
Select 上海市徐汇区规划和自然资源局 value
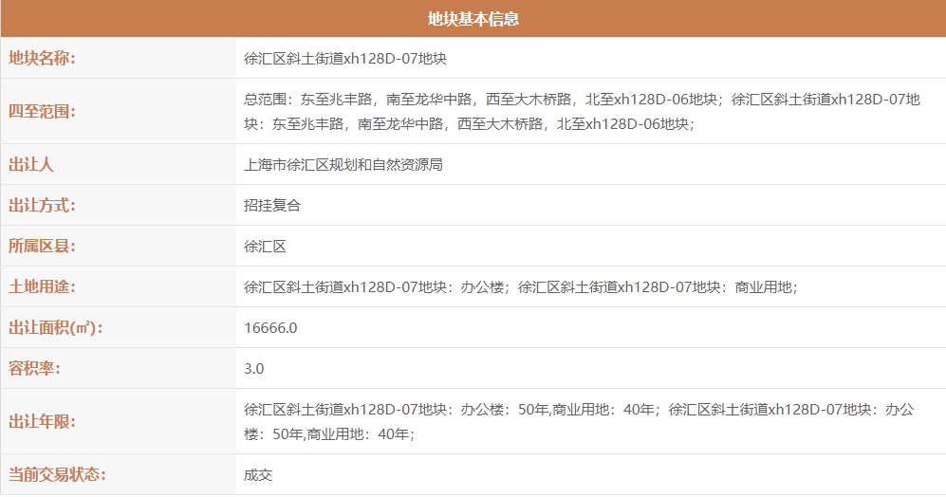point(343,164)
